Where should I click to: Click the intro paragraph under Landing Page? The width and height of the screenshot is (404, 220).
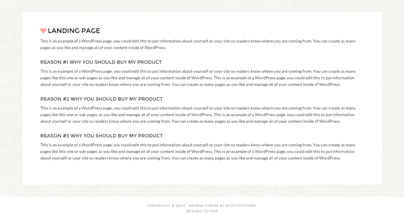198,44
